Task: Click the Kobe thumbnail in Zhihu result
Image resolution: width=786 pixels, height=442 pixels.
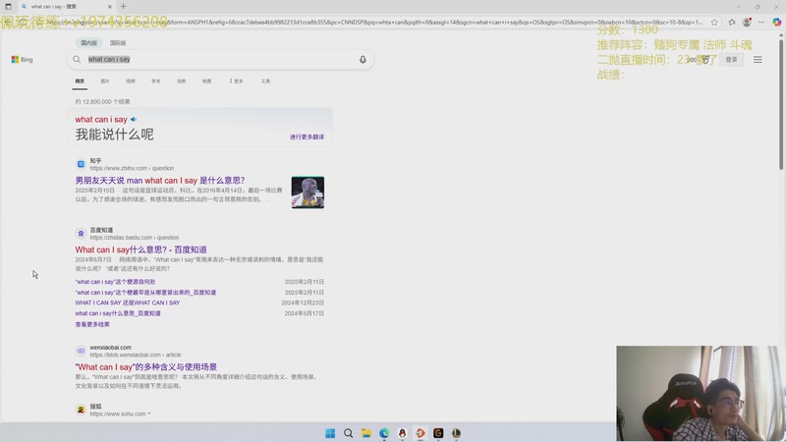Action: click(308, 193)
